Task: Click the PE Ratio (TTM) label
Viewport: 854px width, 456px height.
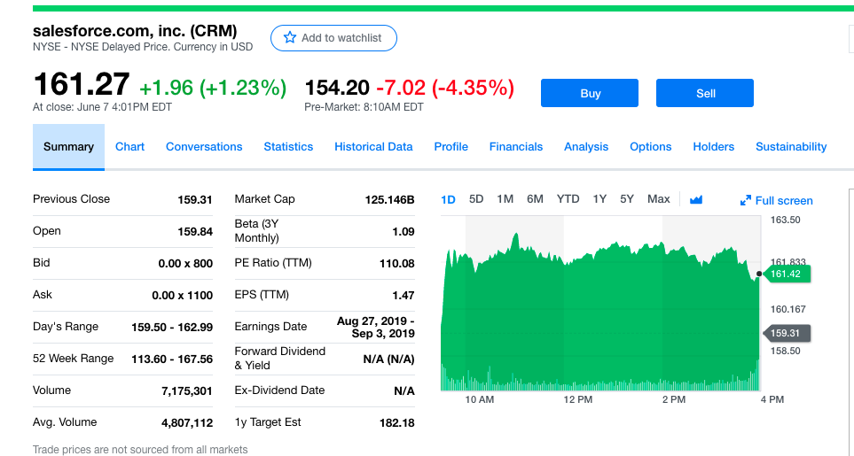Action: (x=273, y=263)
